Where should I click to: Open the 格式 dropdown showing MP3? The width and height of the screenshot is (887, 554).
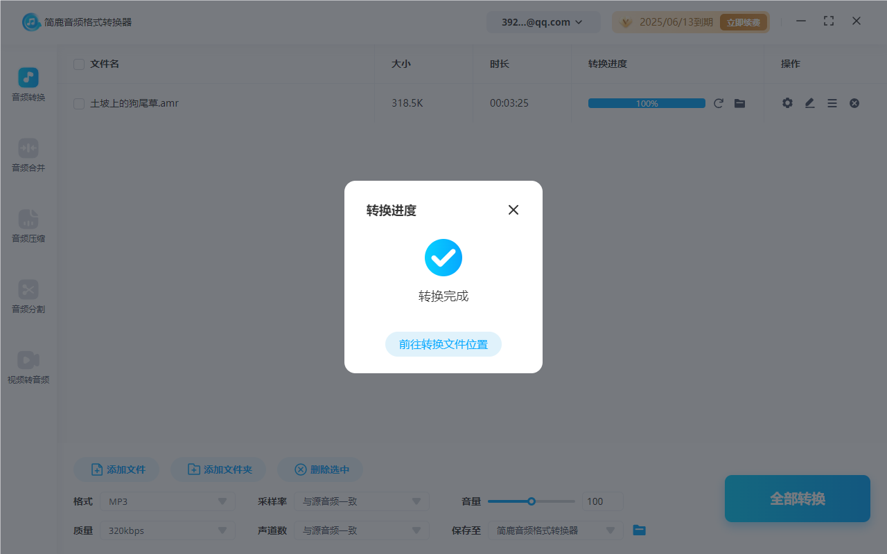click(x=167, y=501)
